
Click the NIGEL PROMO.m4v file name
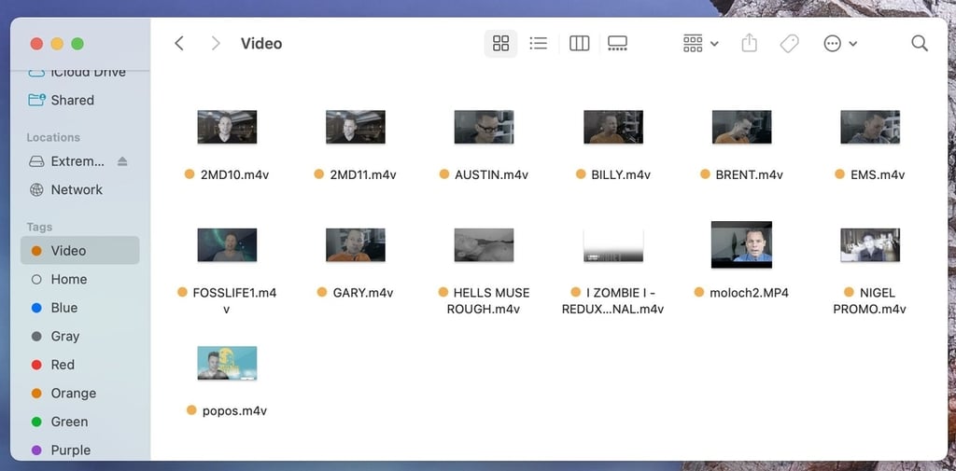(x=870, y=301)
